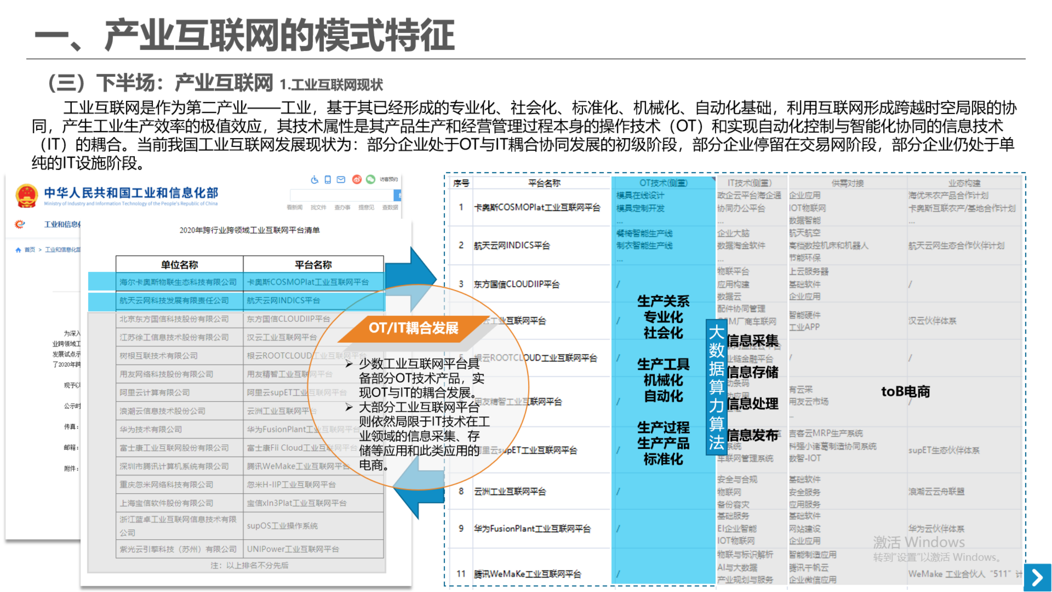Select the 上海宝信软件股份有限公司 cell
The image size is (1052, 592).
[x=180, y=503]
